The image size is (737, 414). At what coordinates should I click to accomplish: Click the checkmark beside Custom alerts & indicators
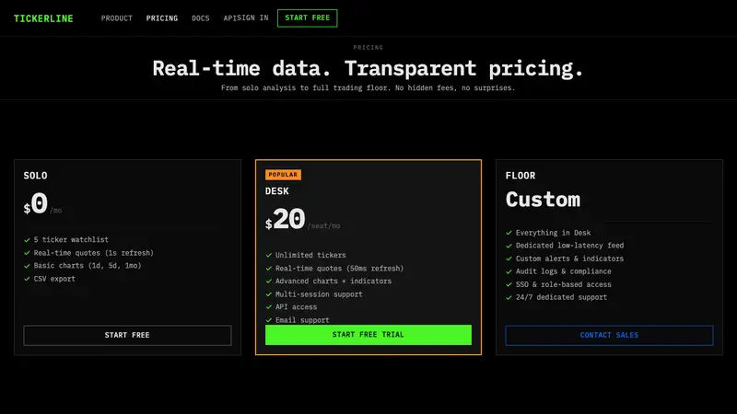(509, 259)
